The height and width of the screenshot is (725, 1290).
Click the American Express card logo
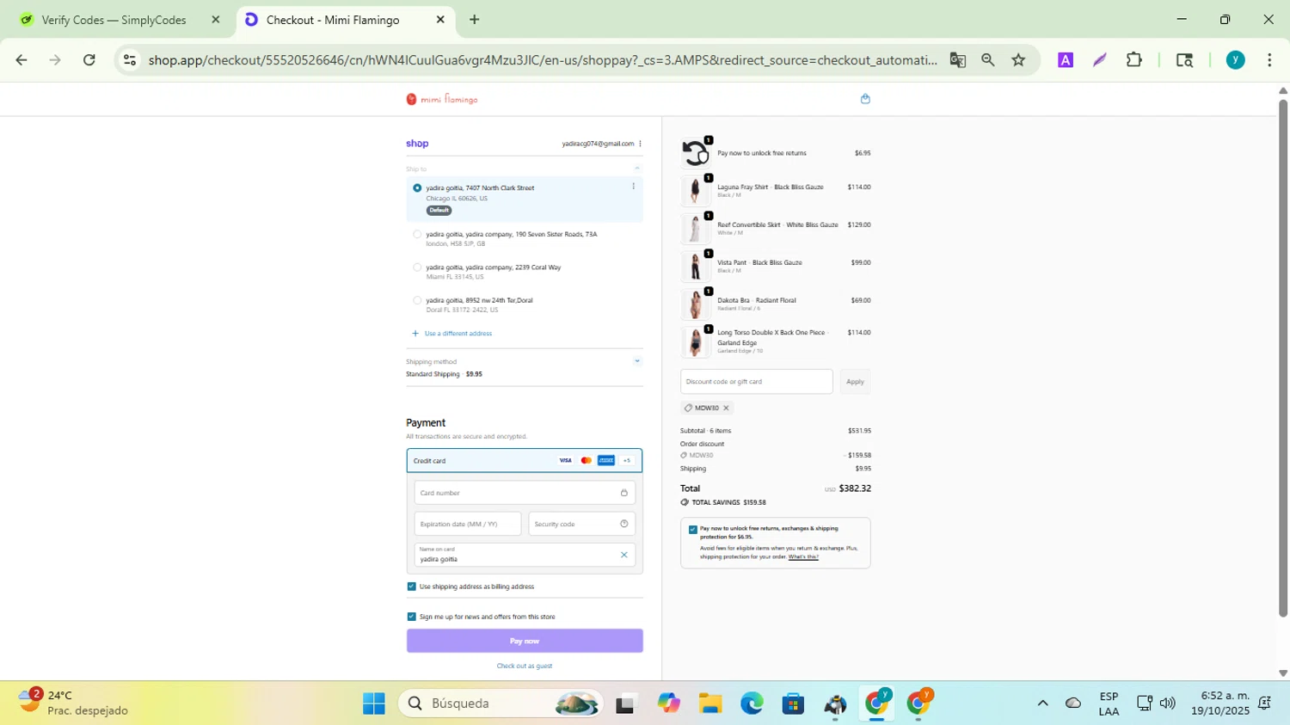[606, 461]
